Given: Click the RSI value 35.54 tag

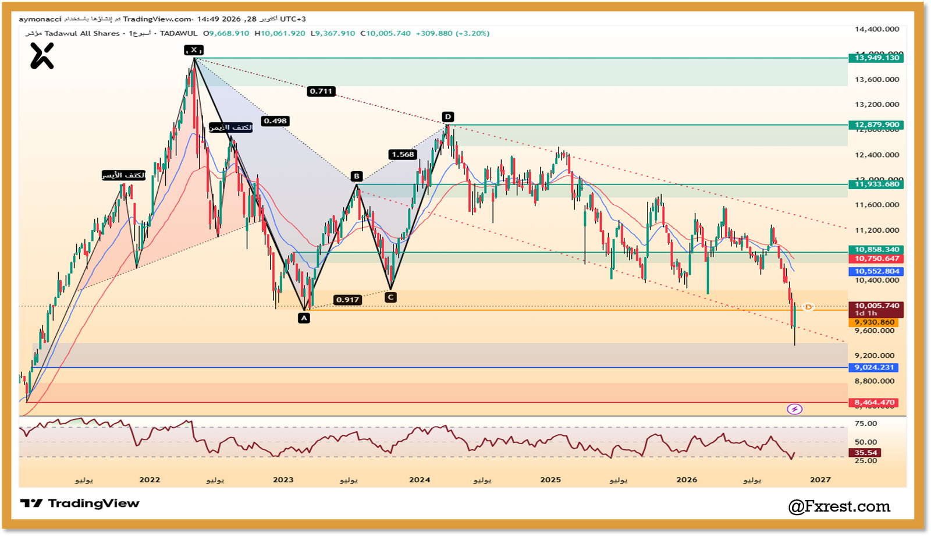Looking at the screenshot, I should (x=866, y=453).
